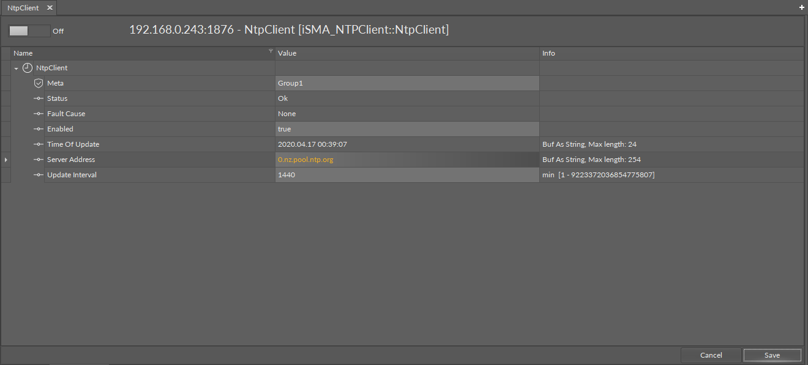Click the Time Of Update slot icon
This screenshot has height=365, width=808.
click(39, 144)
